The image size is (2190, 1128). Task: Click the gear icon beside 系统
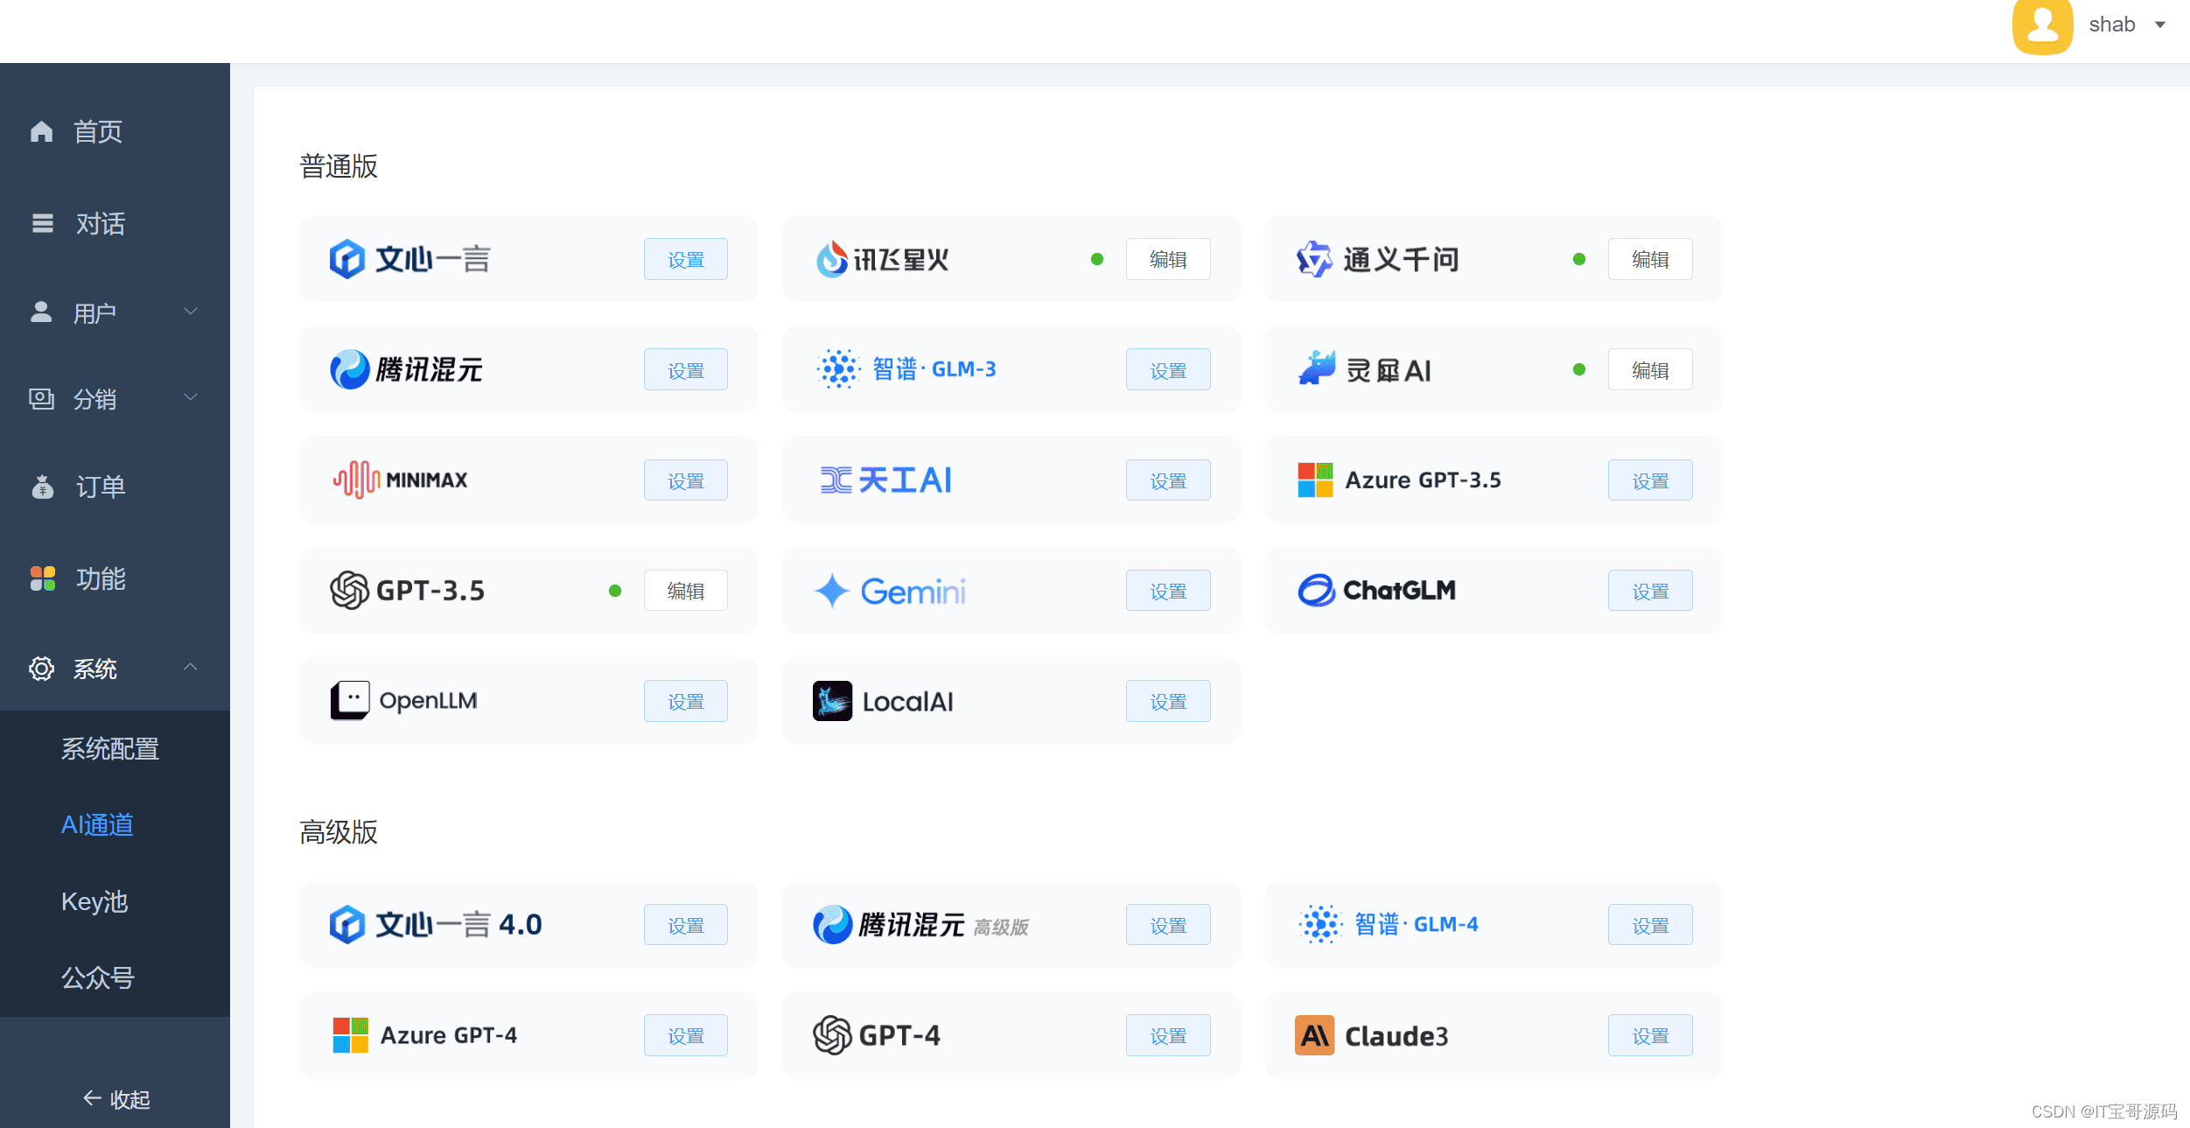click(x=41, y=669)
